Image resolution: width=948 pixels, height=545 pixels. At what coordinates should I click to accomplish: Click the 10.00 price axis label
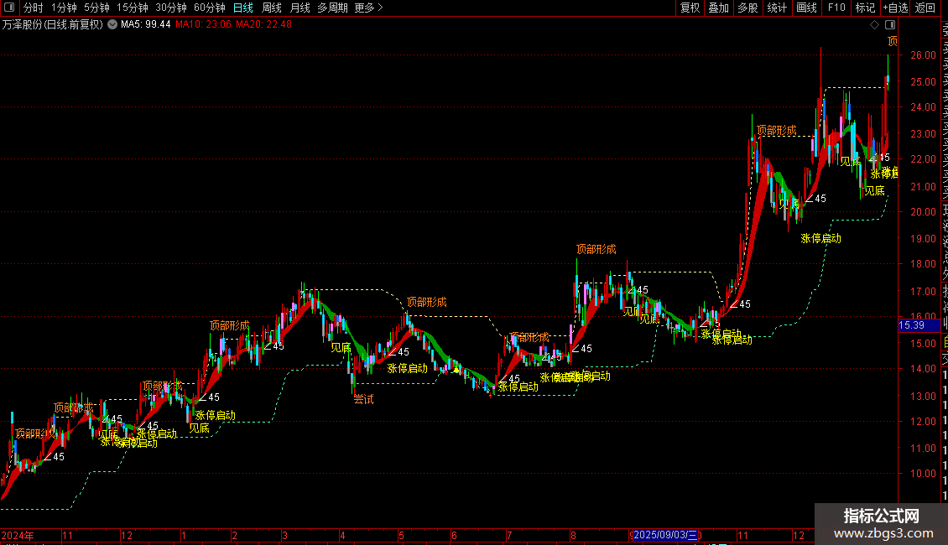click(x=923, y=474)
